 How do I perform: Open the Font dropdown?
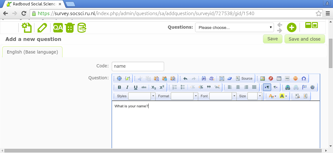pos(223,96)
